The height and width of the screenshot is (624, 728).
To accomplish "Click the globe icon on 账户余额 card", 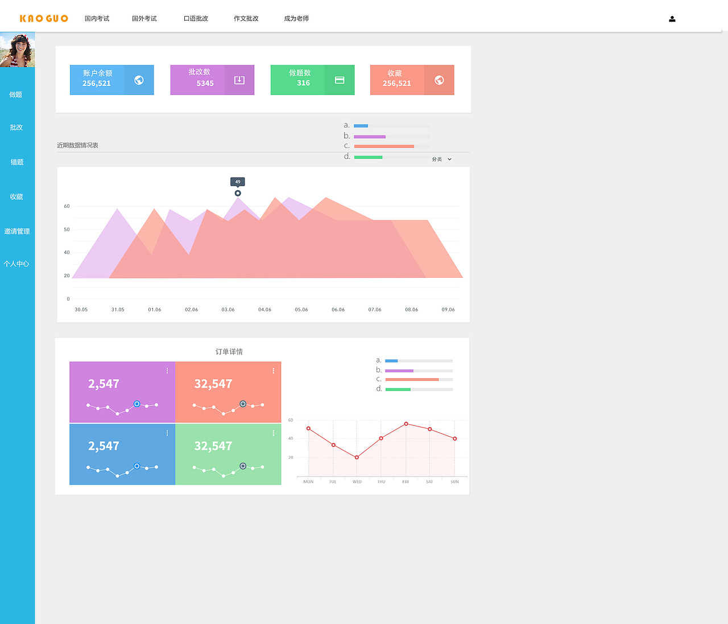I will [139, 80].
